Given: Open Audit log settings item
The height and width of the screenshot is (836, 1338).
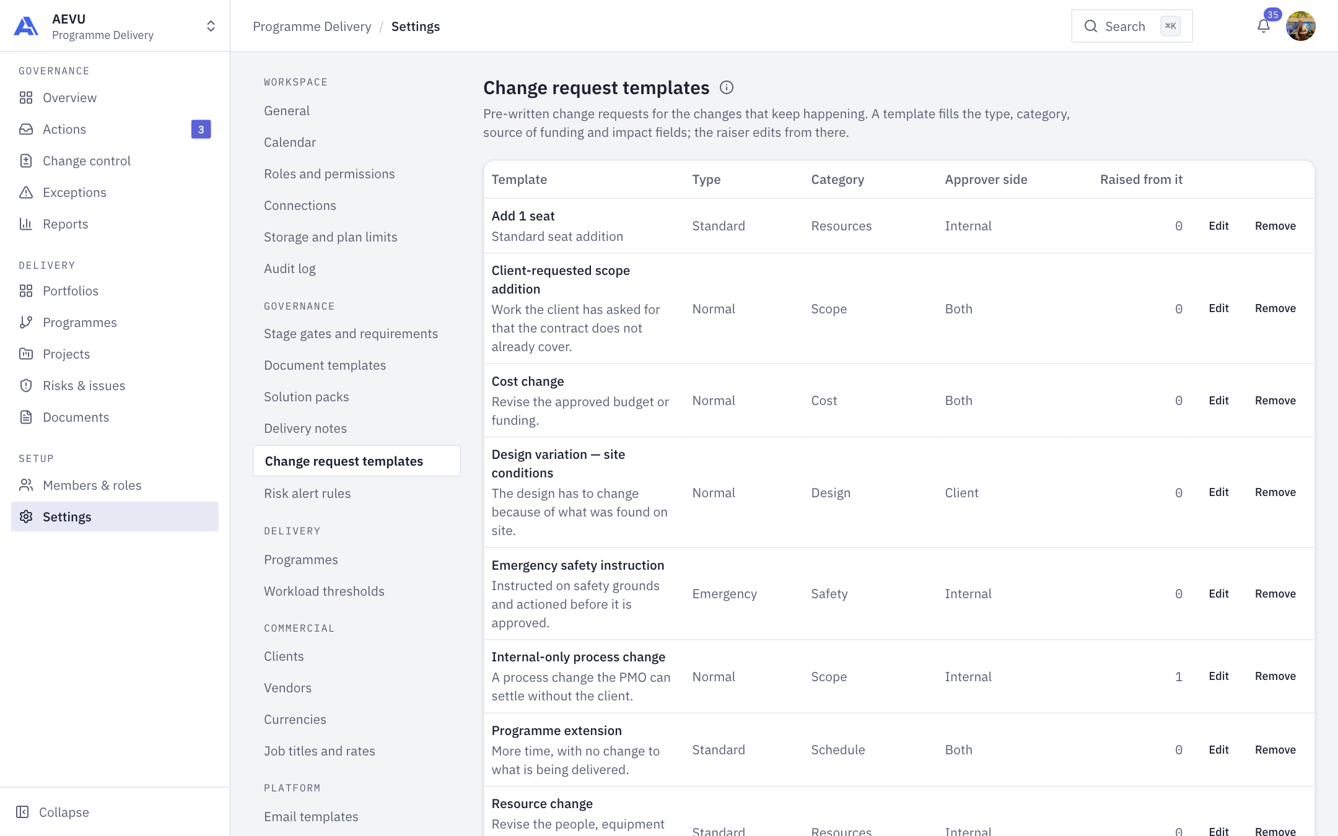Looking at the screenshot, I should click(x=290, y=269).
